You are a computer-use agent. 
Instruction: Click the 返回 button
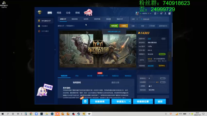coord(160,101)
